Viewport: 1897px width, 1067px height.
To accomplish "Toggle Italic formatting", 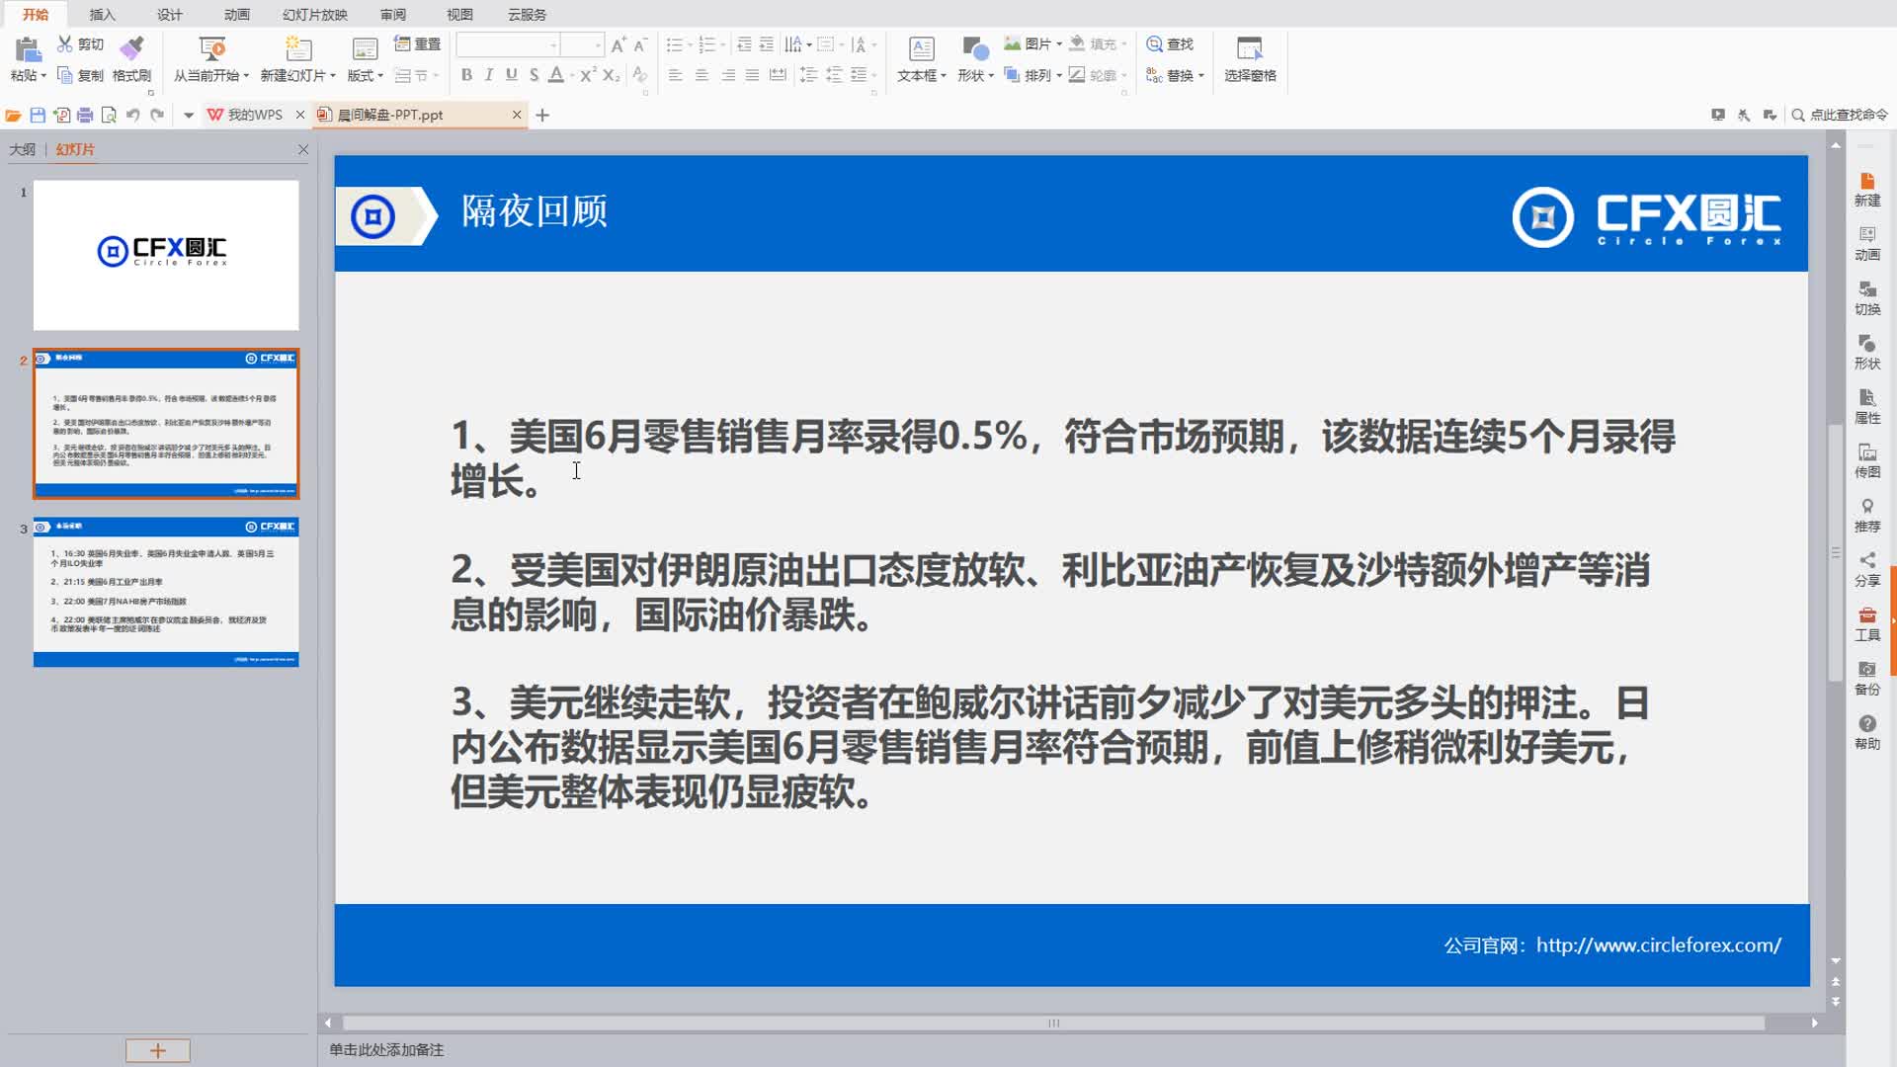I will click(488, 75).
